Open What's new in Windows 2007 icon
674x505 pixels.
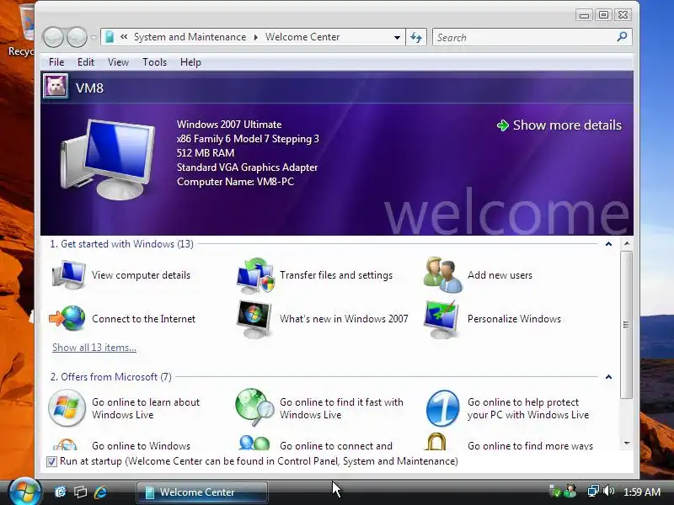click(254, 319)
